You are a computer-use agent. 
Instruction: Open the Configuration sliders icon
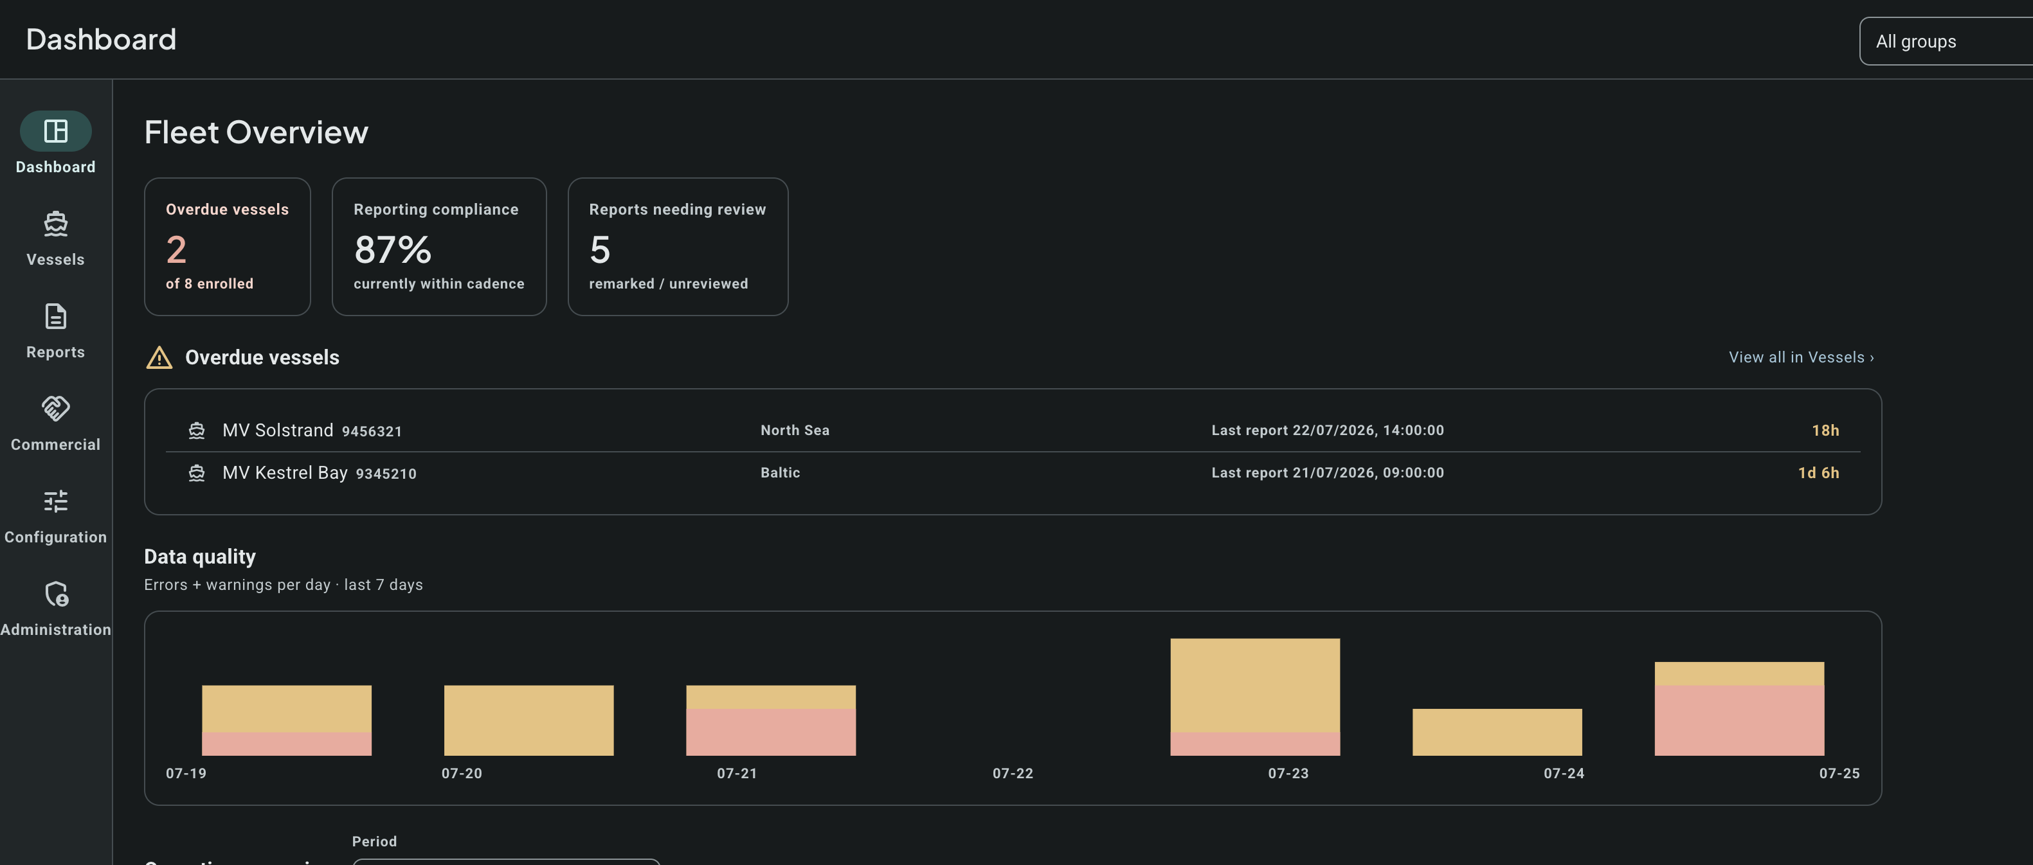pyautogui.click(x=55, y=501)
